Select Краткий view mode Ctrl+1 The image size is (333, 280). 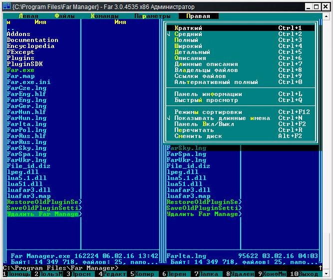click(x=241, y=28)
